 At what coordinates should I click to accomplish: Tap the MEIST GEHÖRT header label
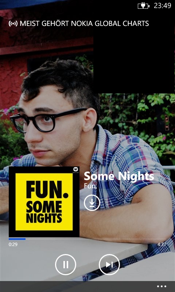tap(44, 24)
